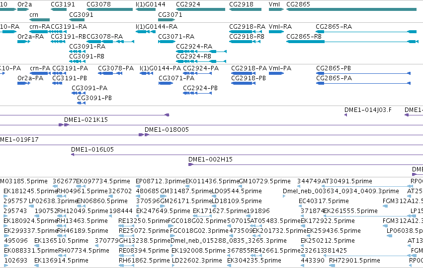Click the Vml-RA transcript label
Viewport: 423px width, 268px height.
click(280, 27)
